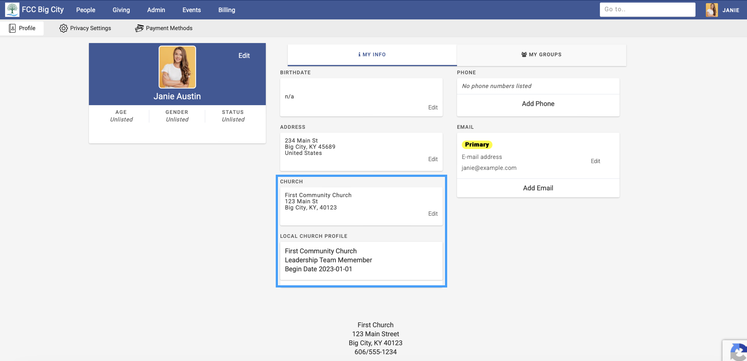Select the Privacy Settings gear icon
The height and width of the screenshot is (361, 747).
63,28
